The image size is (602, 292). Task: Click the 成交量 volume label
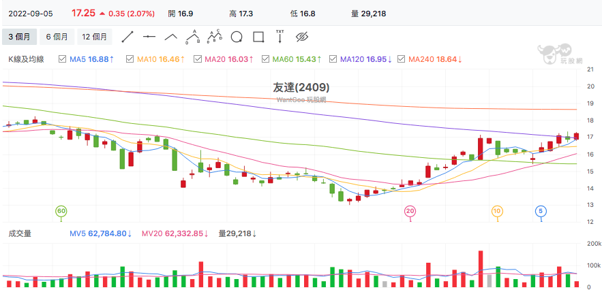coord(20,233)
